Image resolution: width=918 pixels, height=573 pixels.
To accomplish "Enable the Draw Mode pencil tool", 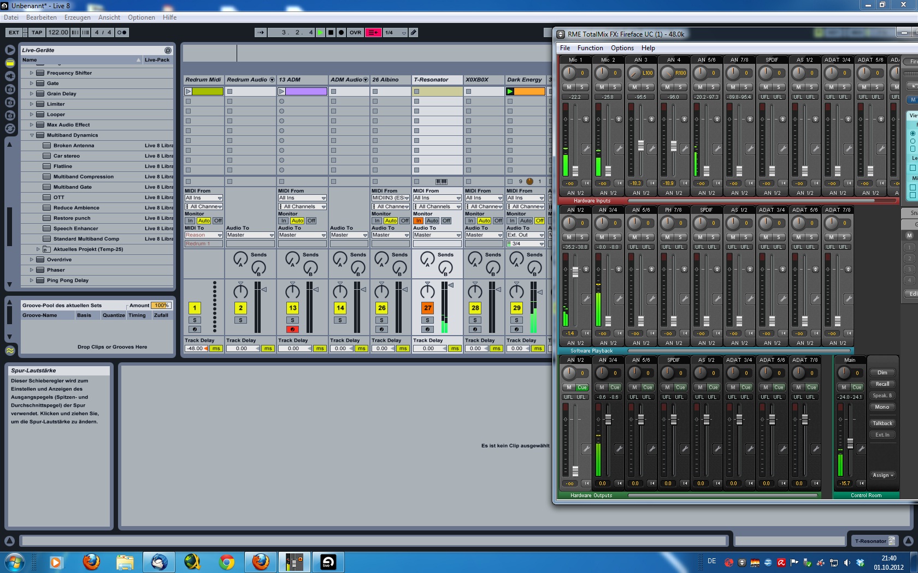I will pyautogui.click(x=414, y=32).
